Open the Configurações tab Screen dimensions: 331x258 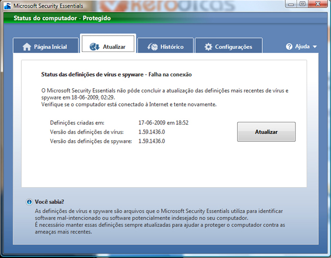[229, 46]
